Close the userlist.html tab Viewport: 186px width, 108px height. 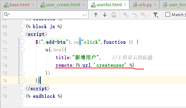pos(125,5)
